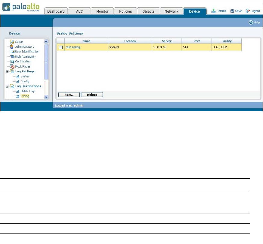Screen dimensions: 263x244
Task: Tick the test syslog row checkbox
Action: tap(61, 47)
